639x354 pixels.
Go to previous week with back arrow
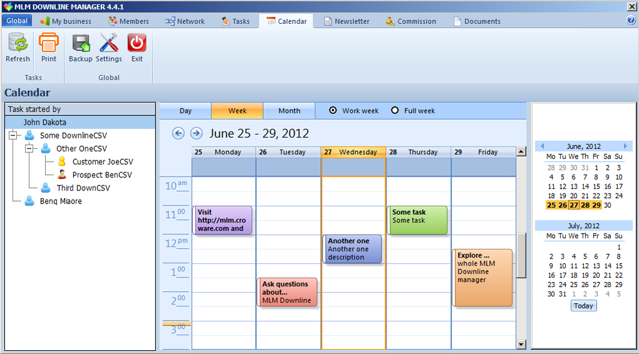pyautogui.click(x=179, y=133)
